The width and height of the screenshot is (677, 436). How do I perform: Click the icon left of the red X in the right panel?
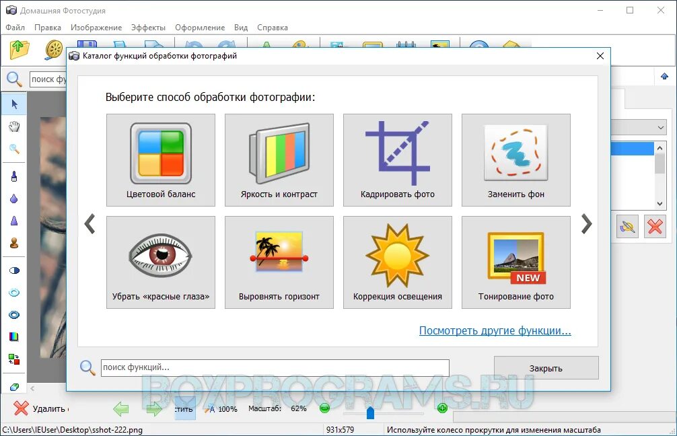pos(627,226)
